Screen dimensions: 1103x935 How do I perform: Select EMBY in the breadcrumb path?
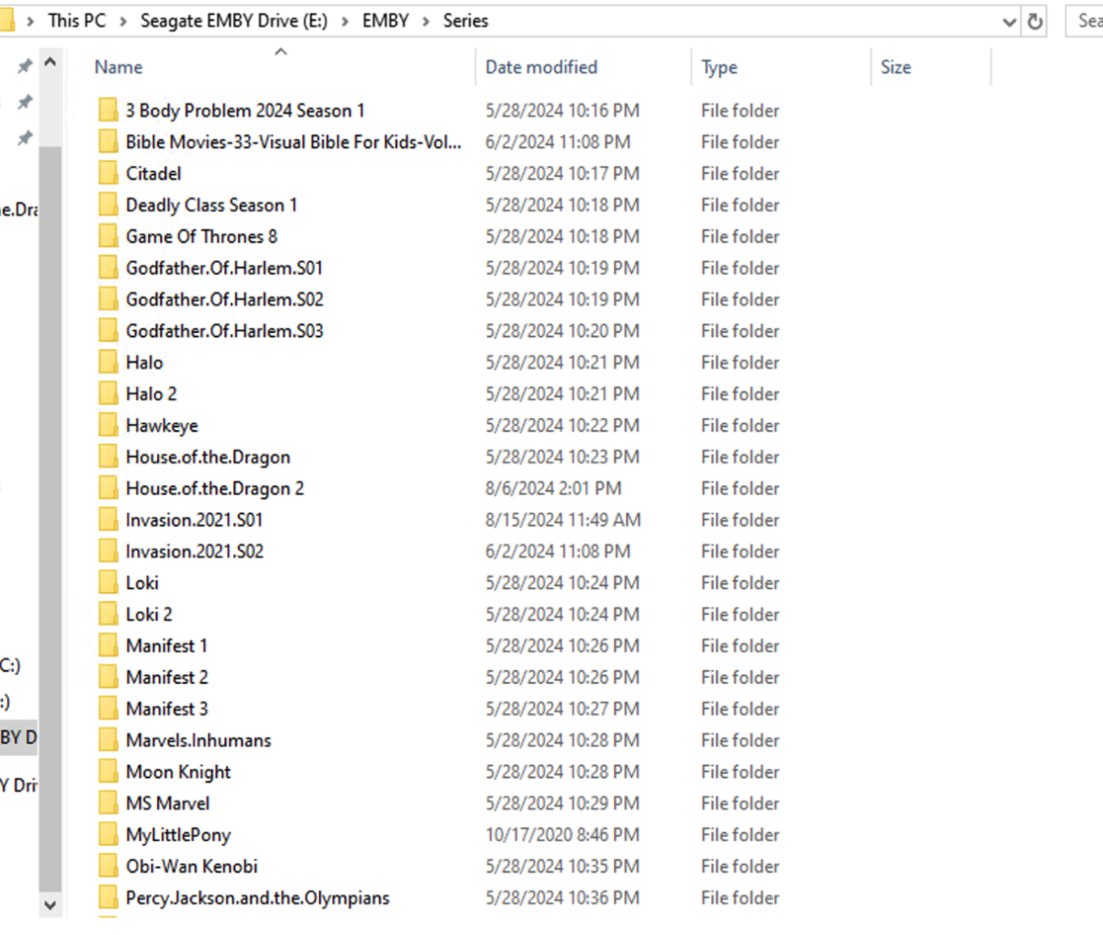click(384, 20)
